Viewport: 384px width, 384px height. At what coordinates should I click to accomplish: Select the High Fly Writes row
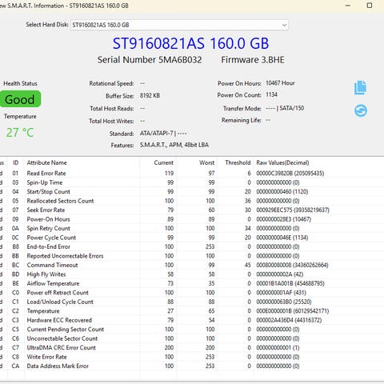click(x=192, y=274)
